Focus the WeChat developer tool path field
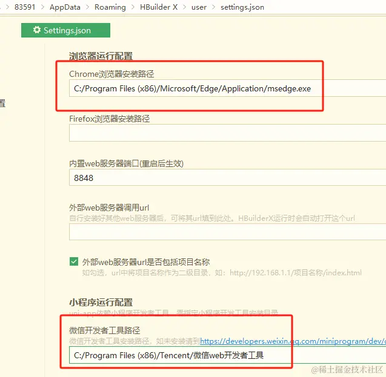The width and height of the screenshot is (386, 377). tap(227, 355)
